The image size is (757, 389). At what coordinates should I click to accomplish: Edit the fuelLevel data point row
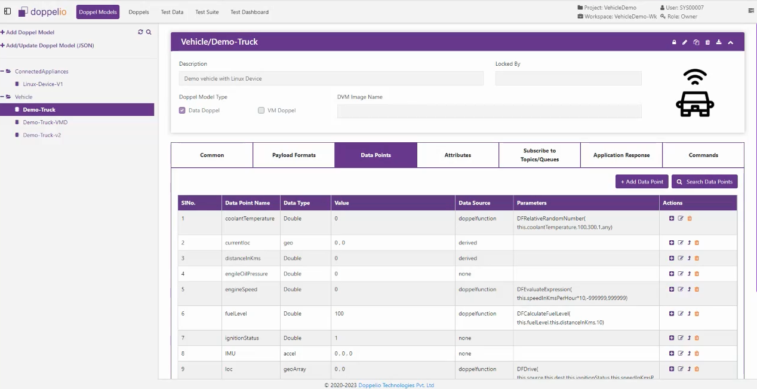click(681, 314)
